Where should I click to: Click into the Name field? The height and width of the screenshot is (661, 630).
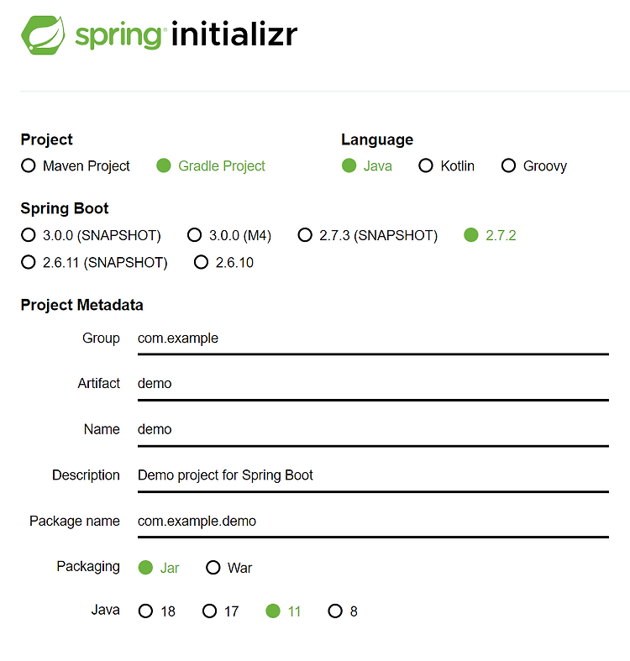[373, 430]
